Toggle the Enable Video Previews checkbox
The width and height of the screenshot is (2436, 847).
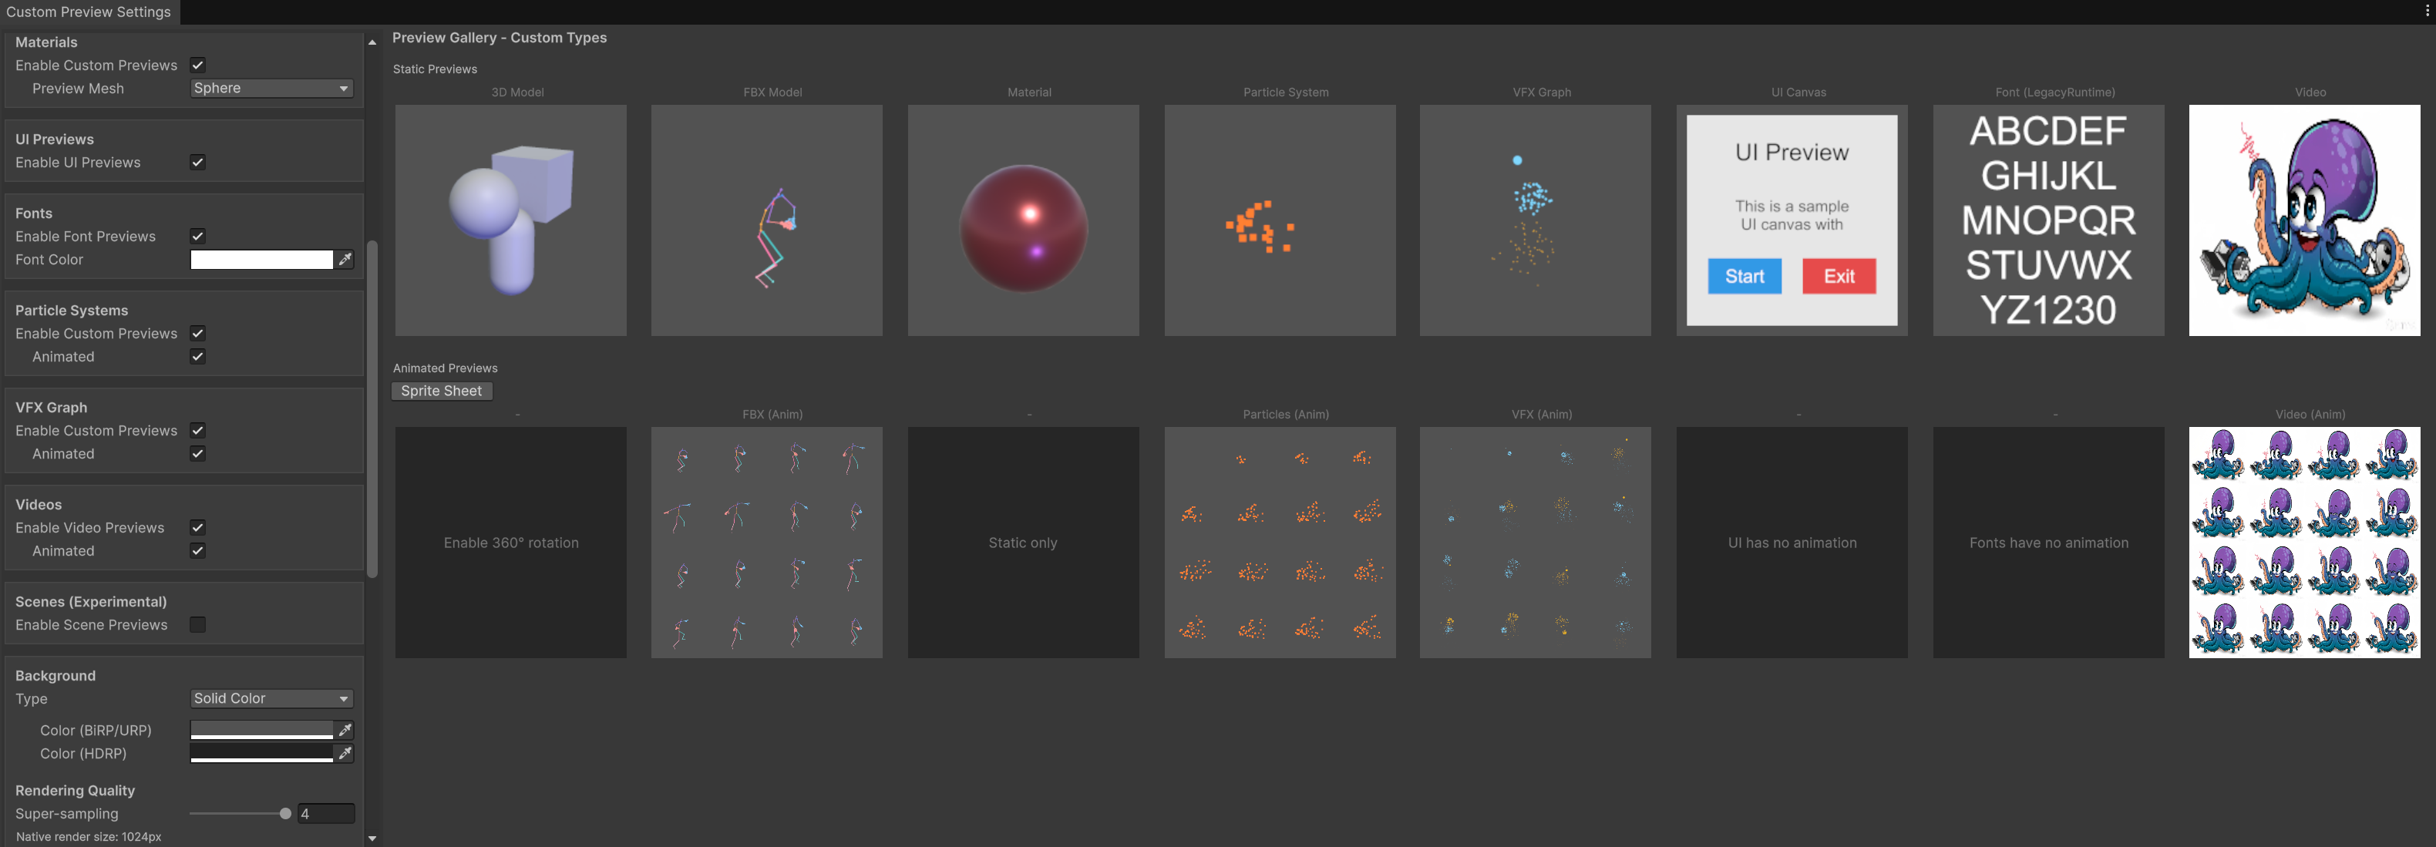(x=197, y=527)
